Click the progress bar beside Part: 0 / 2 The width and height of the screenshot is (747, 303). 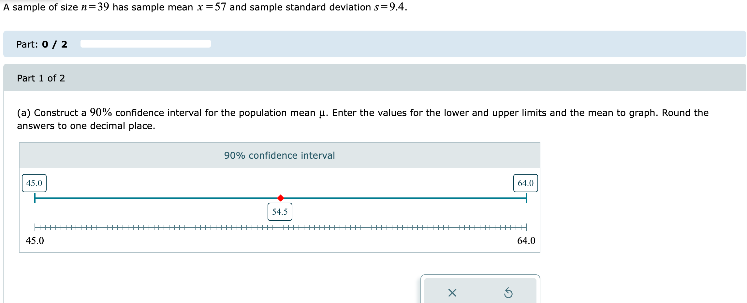coord(145,43)
